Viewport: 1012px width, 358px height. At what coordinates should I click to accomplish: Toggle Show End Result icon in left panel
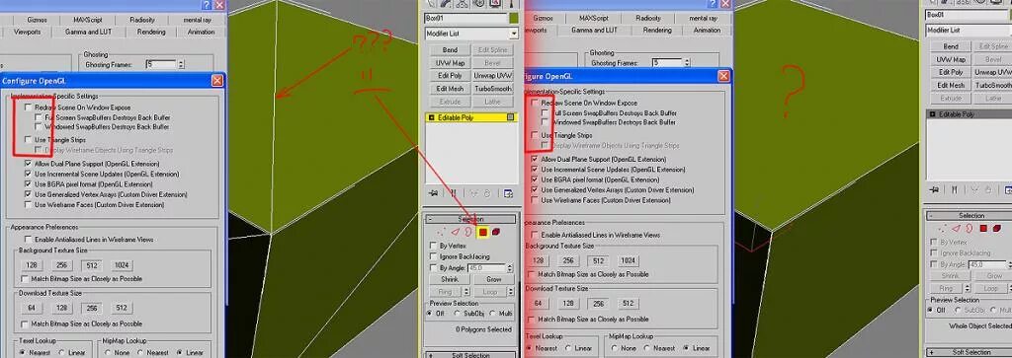coord(453,192)
